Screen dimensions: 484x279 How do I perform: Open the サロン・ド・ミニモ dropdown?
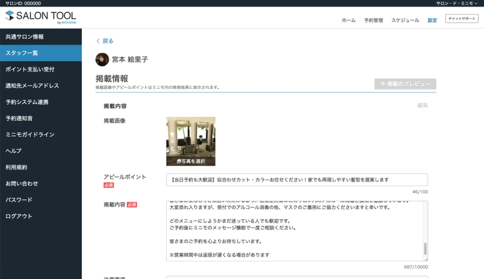pyautogui.click(x=456, y=4)
